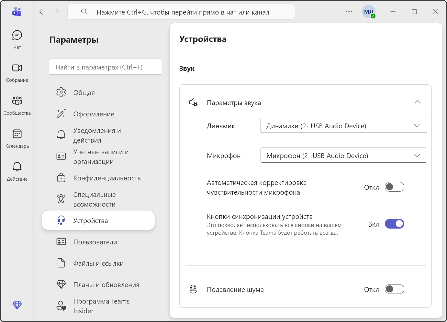Enable the noise suppression (Подавление шума) toggle
447x322 pixels.
[394, 289]
